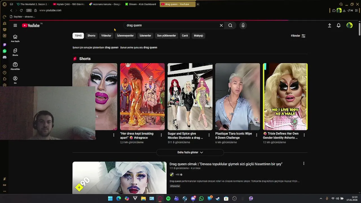This screenshot has height=203, width=361.
Task: Open the Opera sidebar history clock icon
Action: point(5,73)
